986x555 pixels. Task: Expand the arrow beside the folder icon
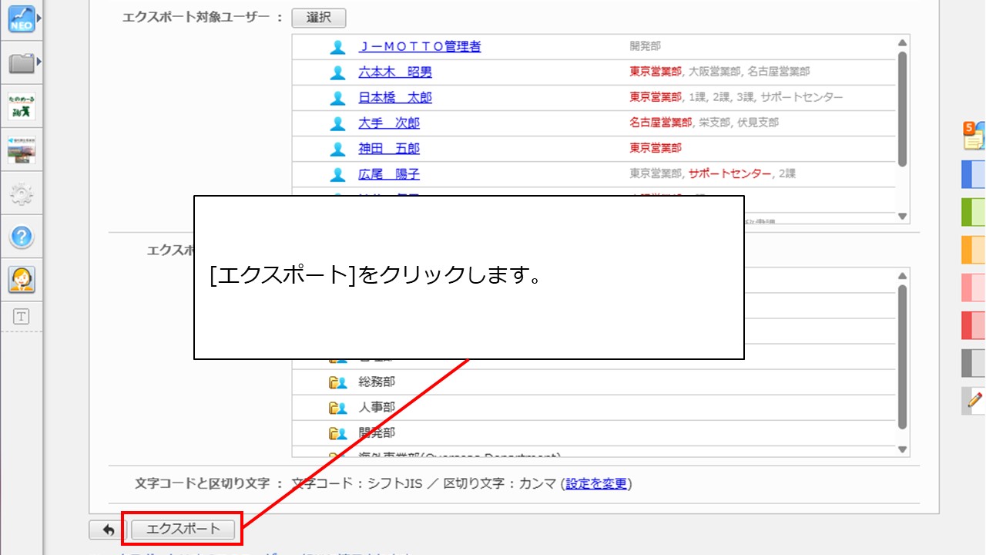click(x=39, y=61)
